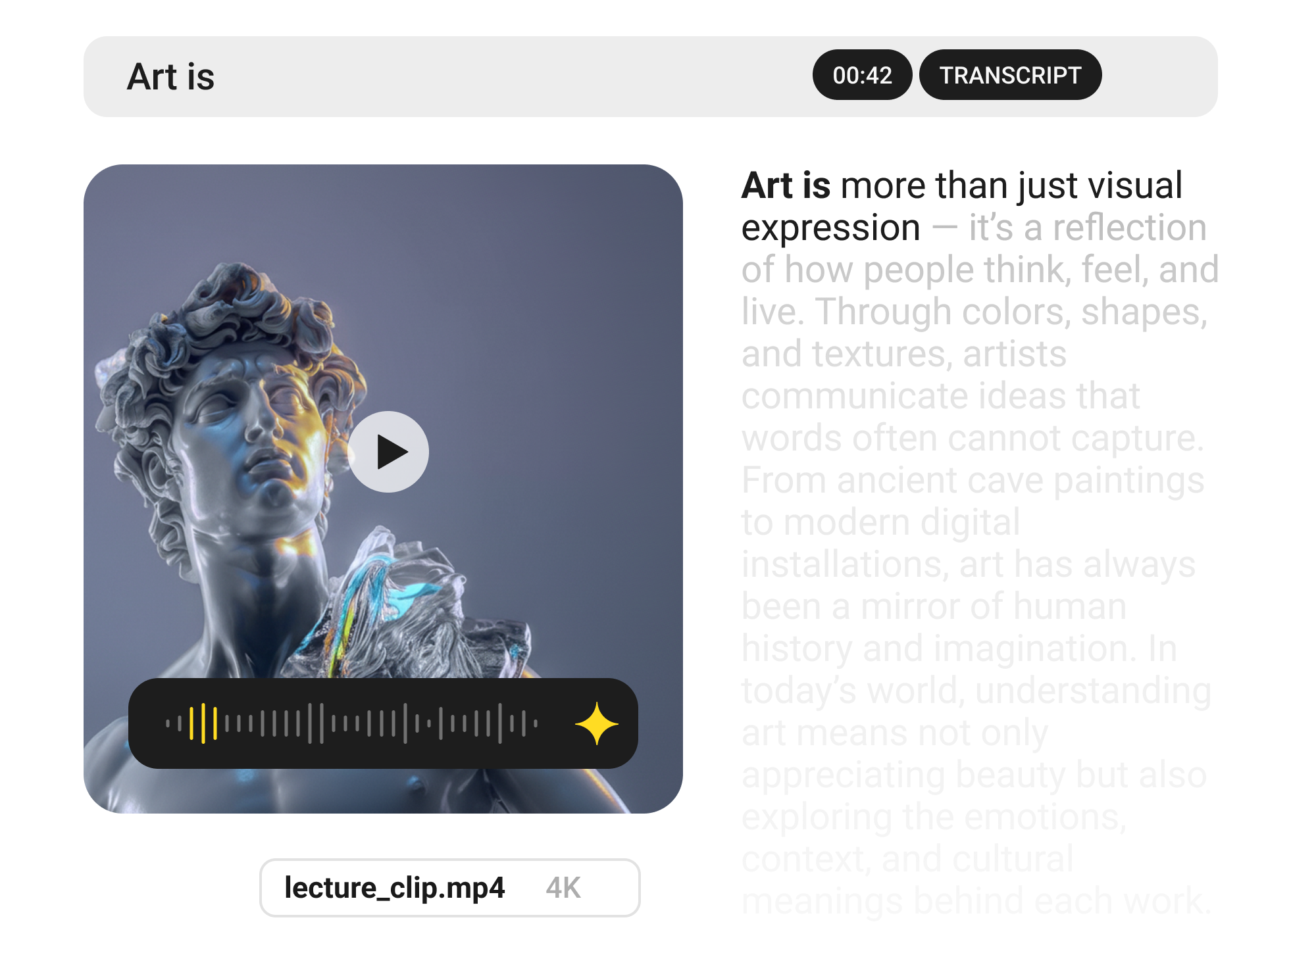Click transcript line "words often cannot capture."
1316x976 pixels.
(x=973, y=439)
